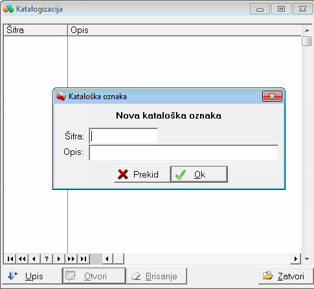This screenshot has width=314, height=289.
Task: Cancel dialog with Prekid button
Action: tap(142, 174)
